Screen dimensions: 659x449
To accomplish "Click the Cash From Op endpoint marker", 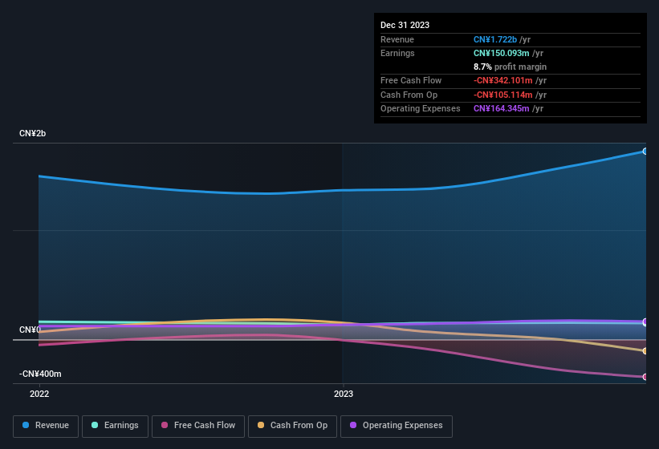I will 645,351.
